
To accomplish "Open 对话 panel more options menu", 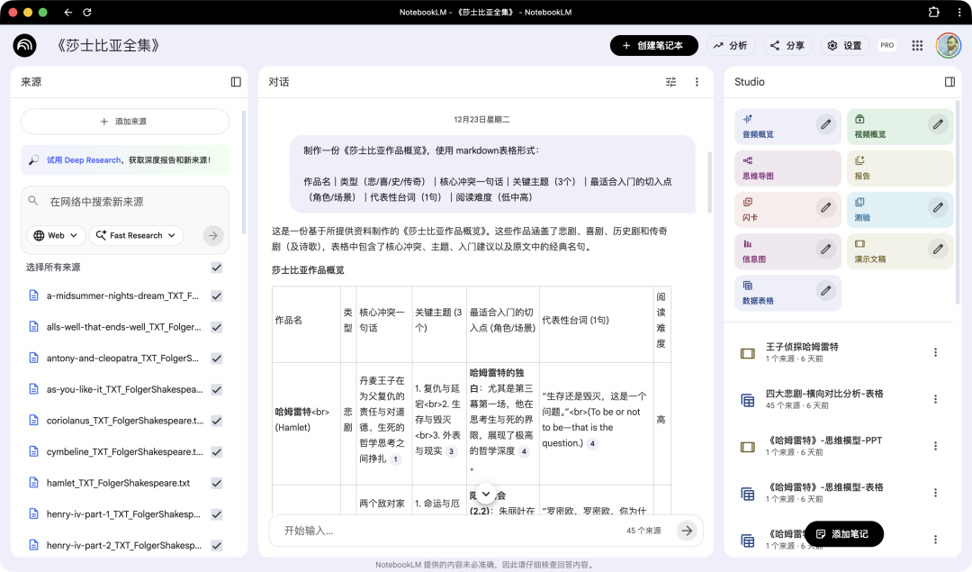I will pyautogui.click(x=697, y=82).
